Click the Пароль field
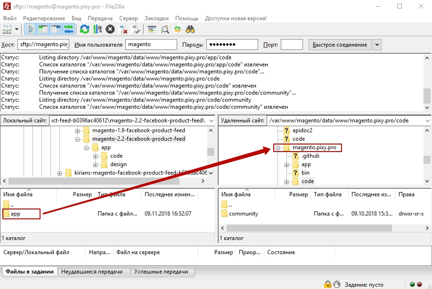Image resolution: width=432 pixels, height=289 pixels. pos(232,45)
